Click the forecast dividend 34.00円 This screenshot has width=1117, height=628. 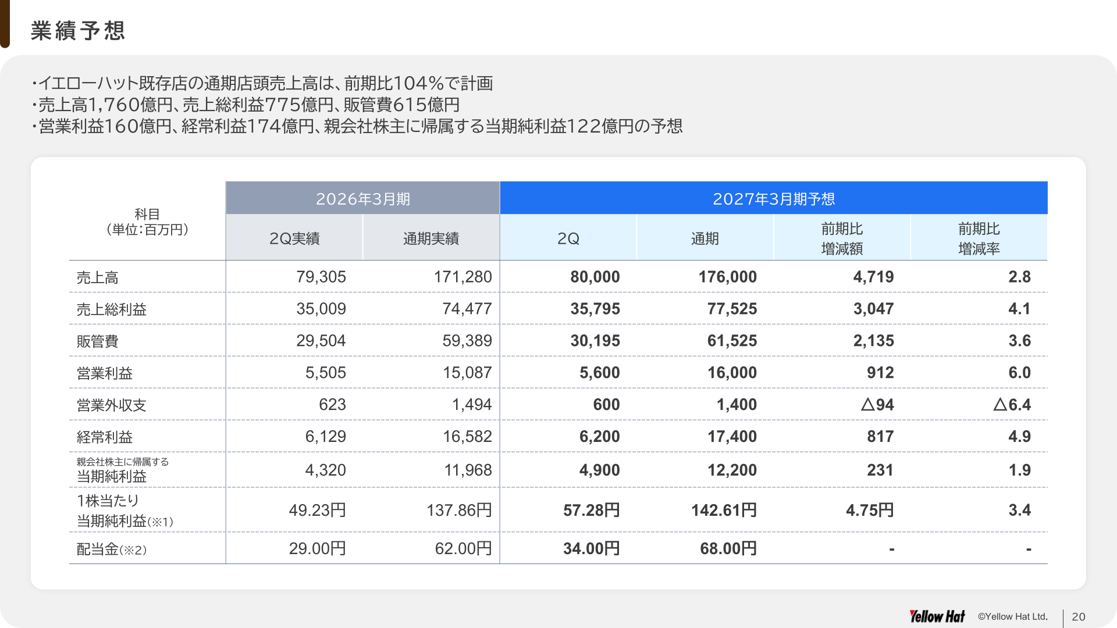(x=591, y=548)
